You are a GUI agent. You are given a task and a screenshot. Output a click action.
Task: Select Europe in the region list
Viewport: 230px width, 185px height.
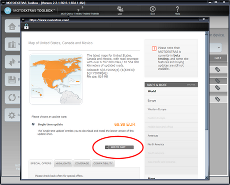click(171, 101)
